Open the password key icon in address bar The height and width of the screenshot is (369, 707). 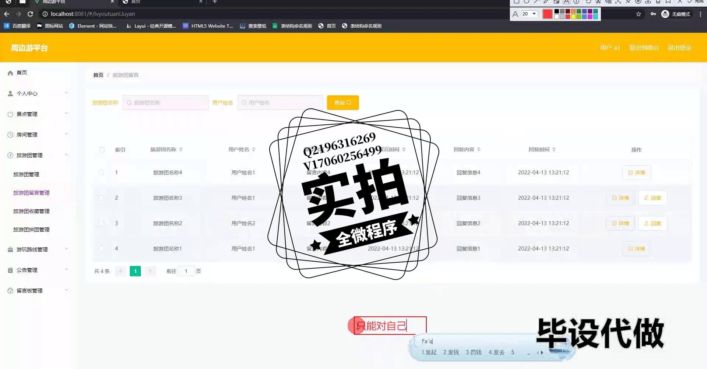pos(653,14)
